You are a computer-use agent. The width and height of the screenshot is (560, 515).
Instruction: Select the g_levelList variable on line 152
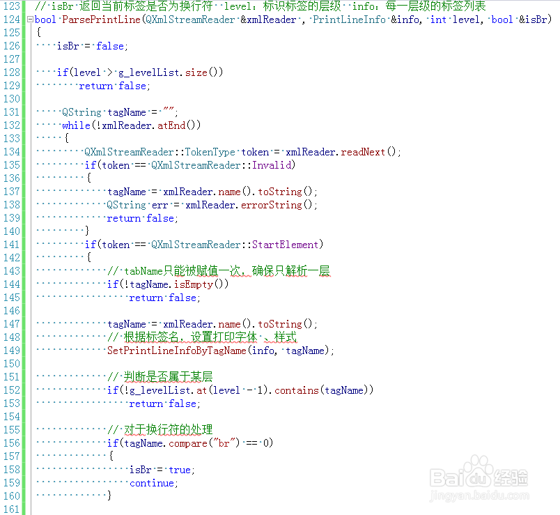pos(148,390)
